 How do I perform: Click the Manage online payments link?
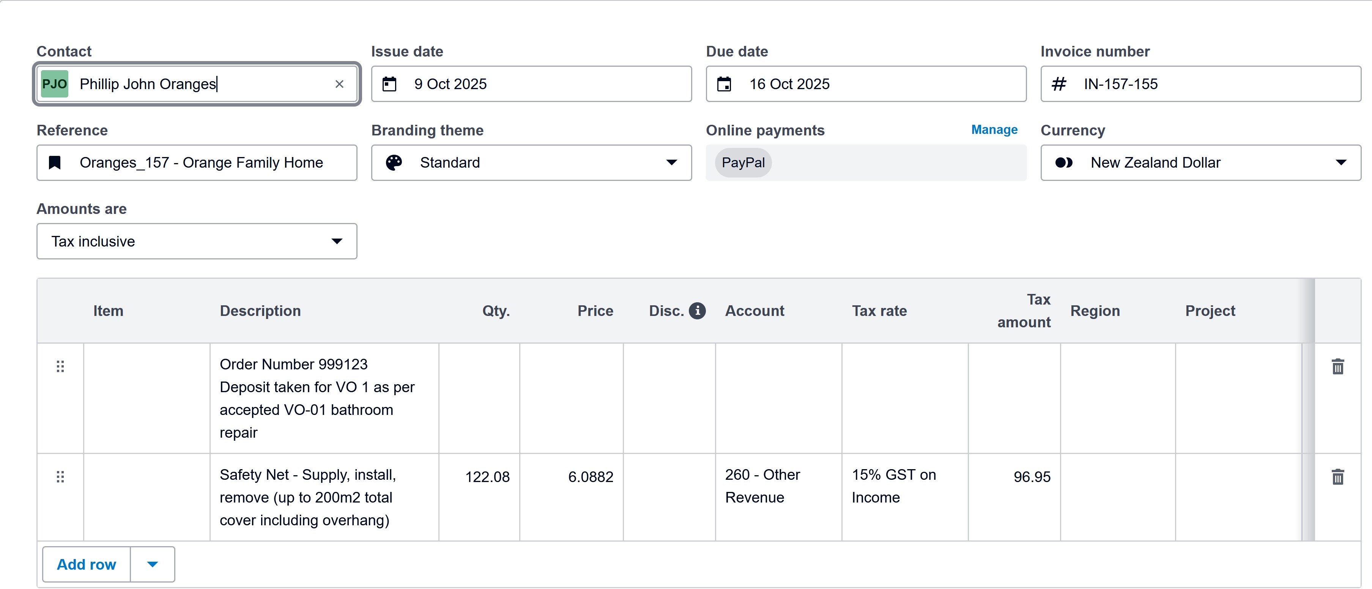[994, 130]
